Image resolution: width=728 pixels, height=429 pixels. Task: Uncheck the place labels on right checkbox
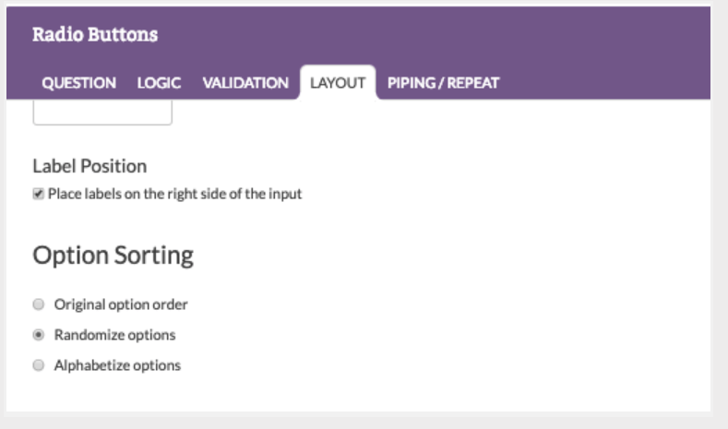point(39,194)
